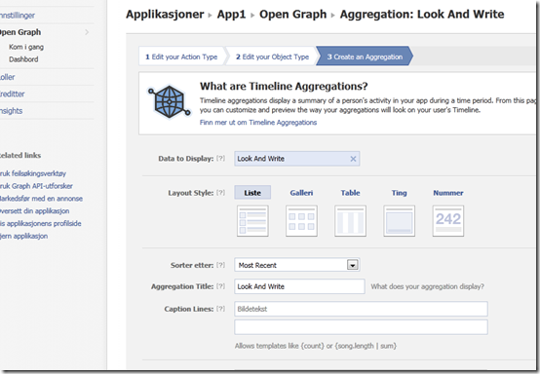Image resolution: width=540 pixels, height=374 pixels.
Task: Choose the Ting layout label
Action: (399, 193)
